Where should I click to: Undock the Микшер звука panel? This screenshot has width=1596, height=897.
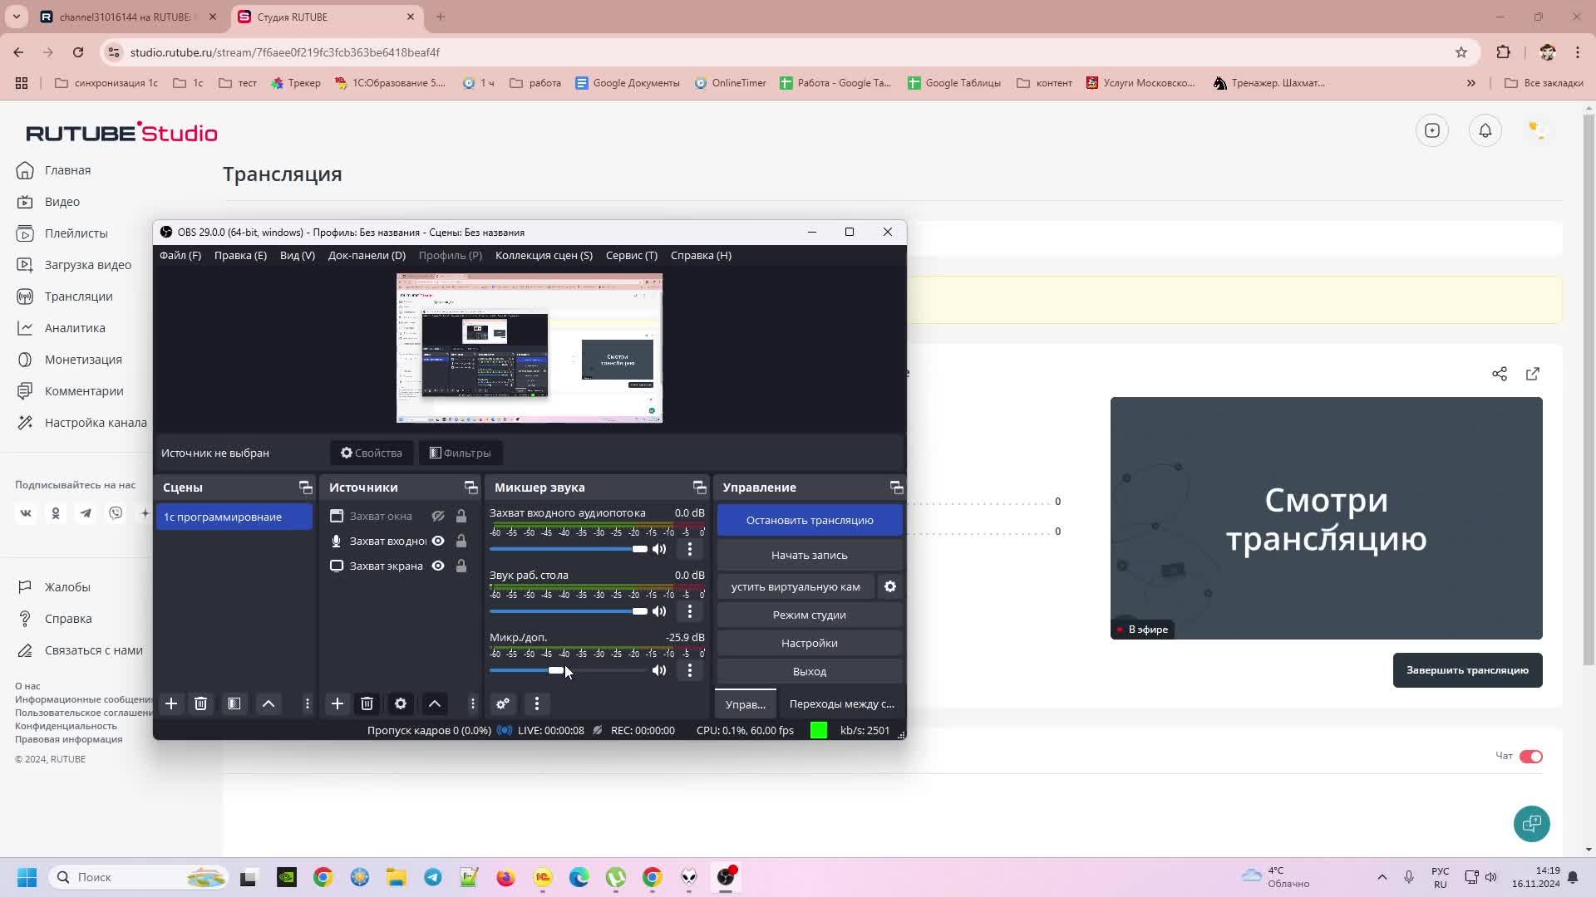[x=699, y=488]
